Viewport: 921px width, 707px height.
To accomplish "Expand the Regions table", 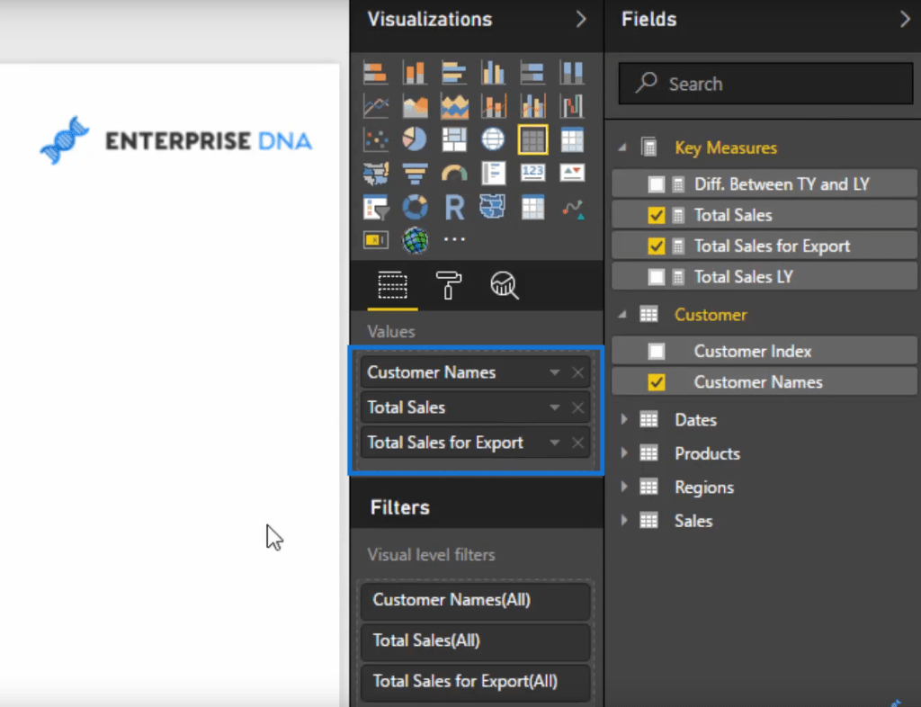I will tap(624, 487).
